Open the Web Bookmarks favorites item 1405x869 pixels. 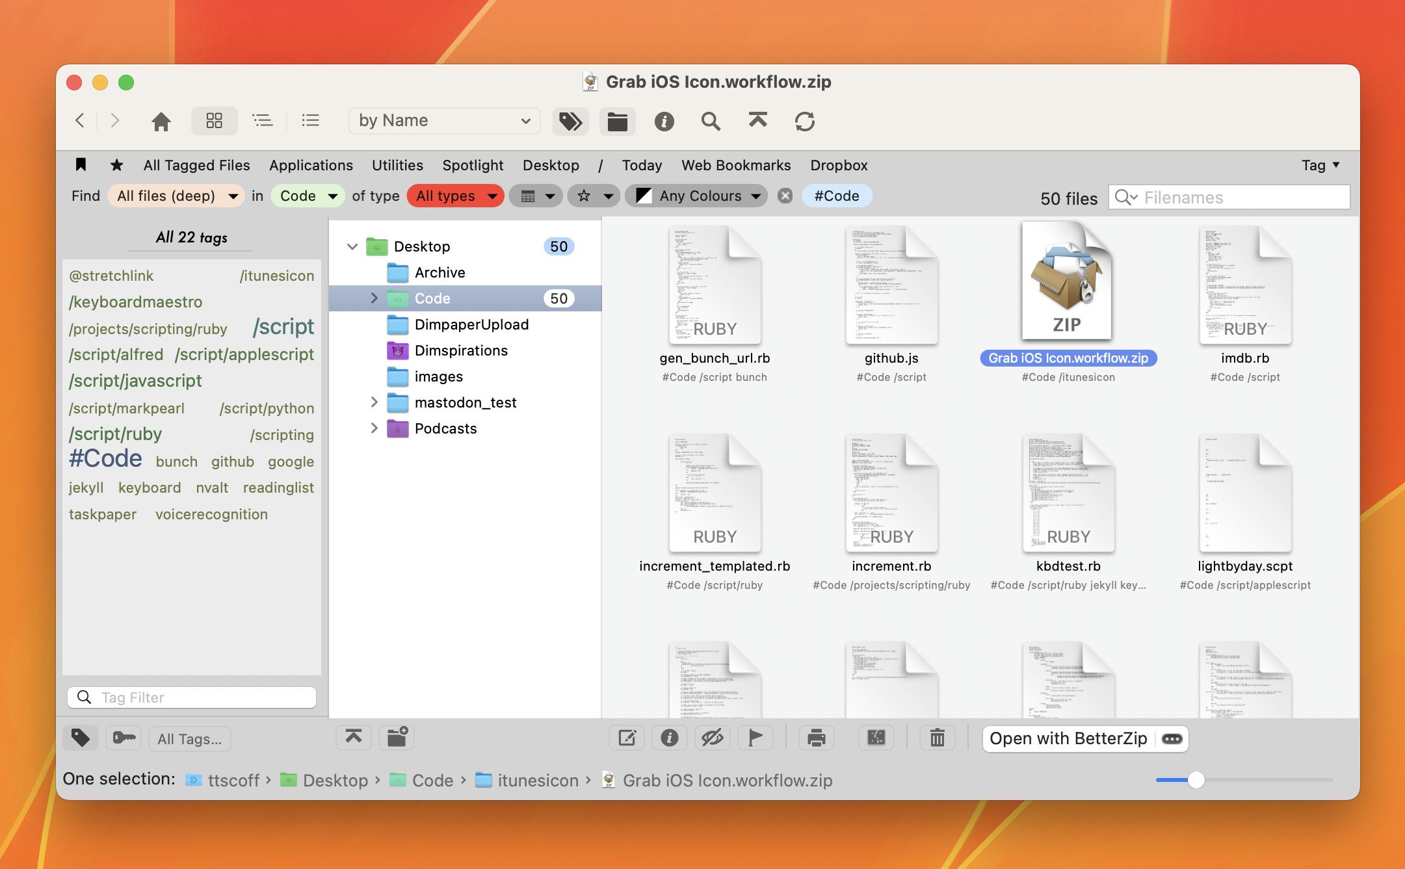tap(735, 165)
